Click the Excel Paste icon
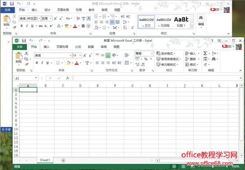The width and height of the screenshot is (245, 170). (19, 56)
